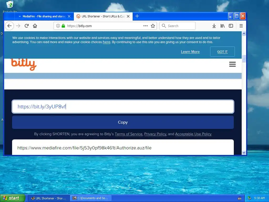Show site information icon in address bar
Image resolution: width=269 pixels, height=202 pixels.
pyautogui.click(x=58, y=26)
